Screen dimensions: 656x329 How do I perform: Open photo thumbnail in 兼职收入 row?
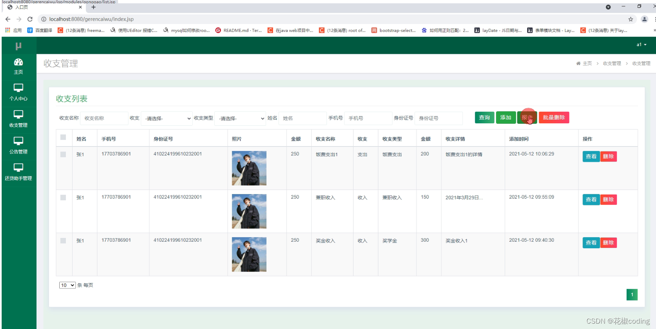(249, 211)
